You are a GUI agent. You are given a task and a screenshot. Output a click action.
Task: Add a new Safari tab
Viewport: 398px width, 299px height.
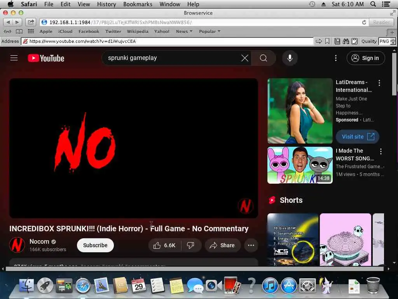[x=392, y=32]
